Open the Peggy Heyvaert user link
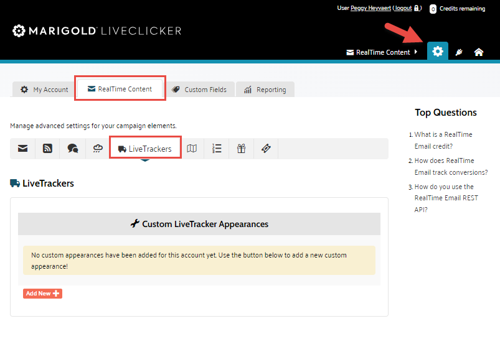The width and height of the screenshot is (500, 344). (372, 8)
